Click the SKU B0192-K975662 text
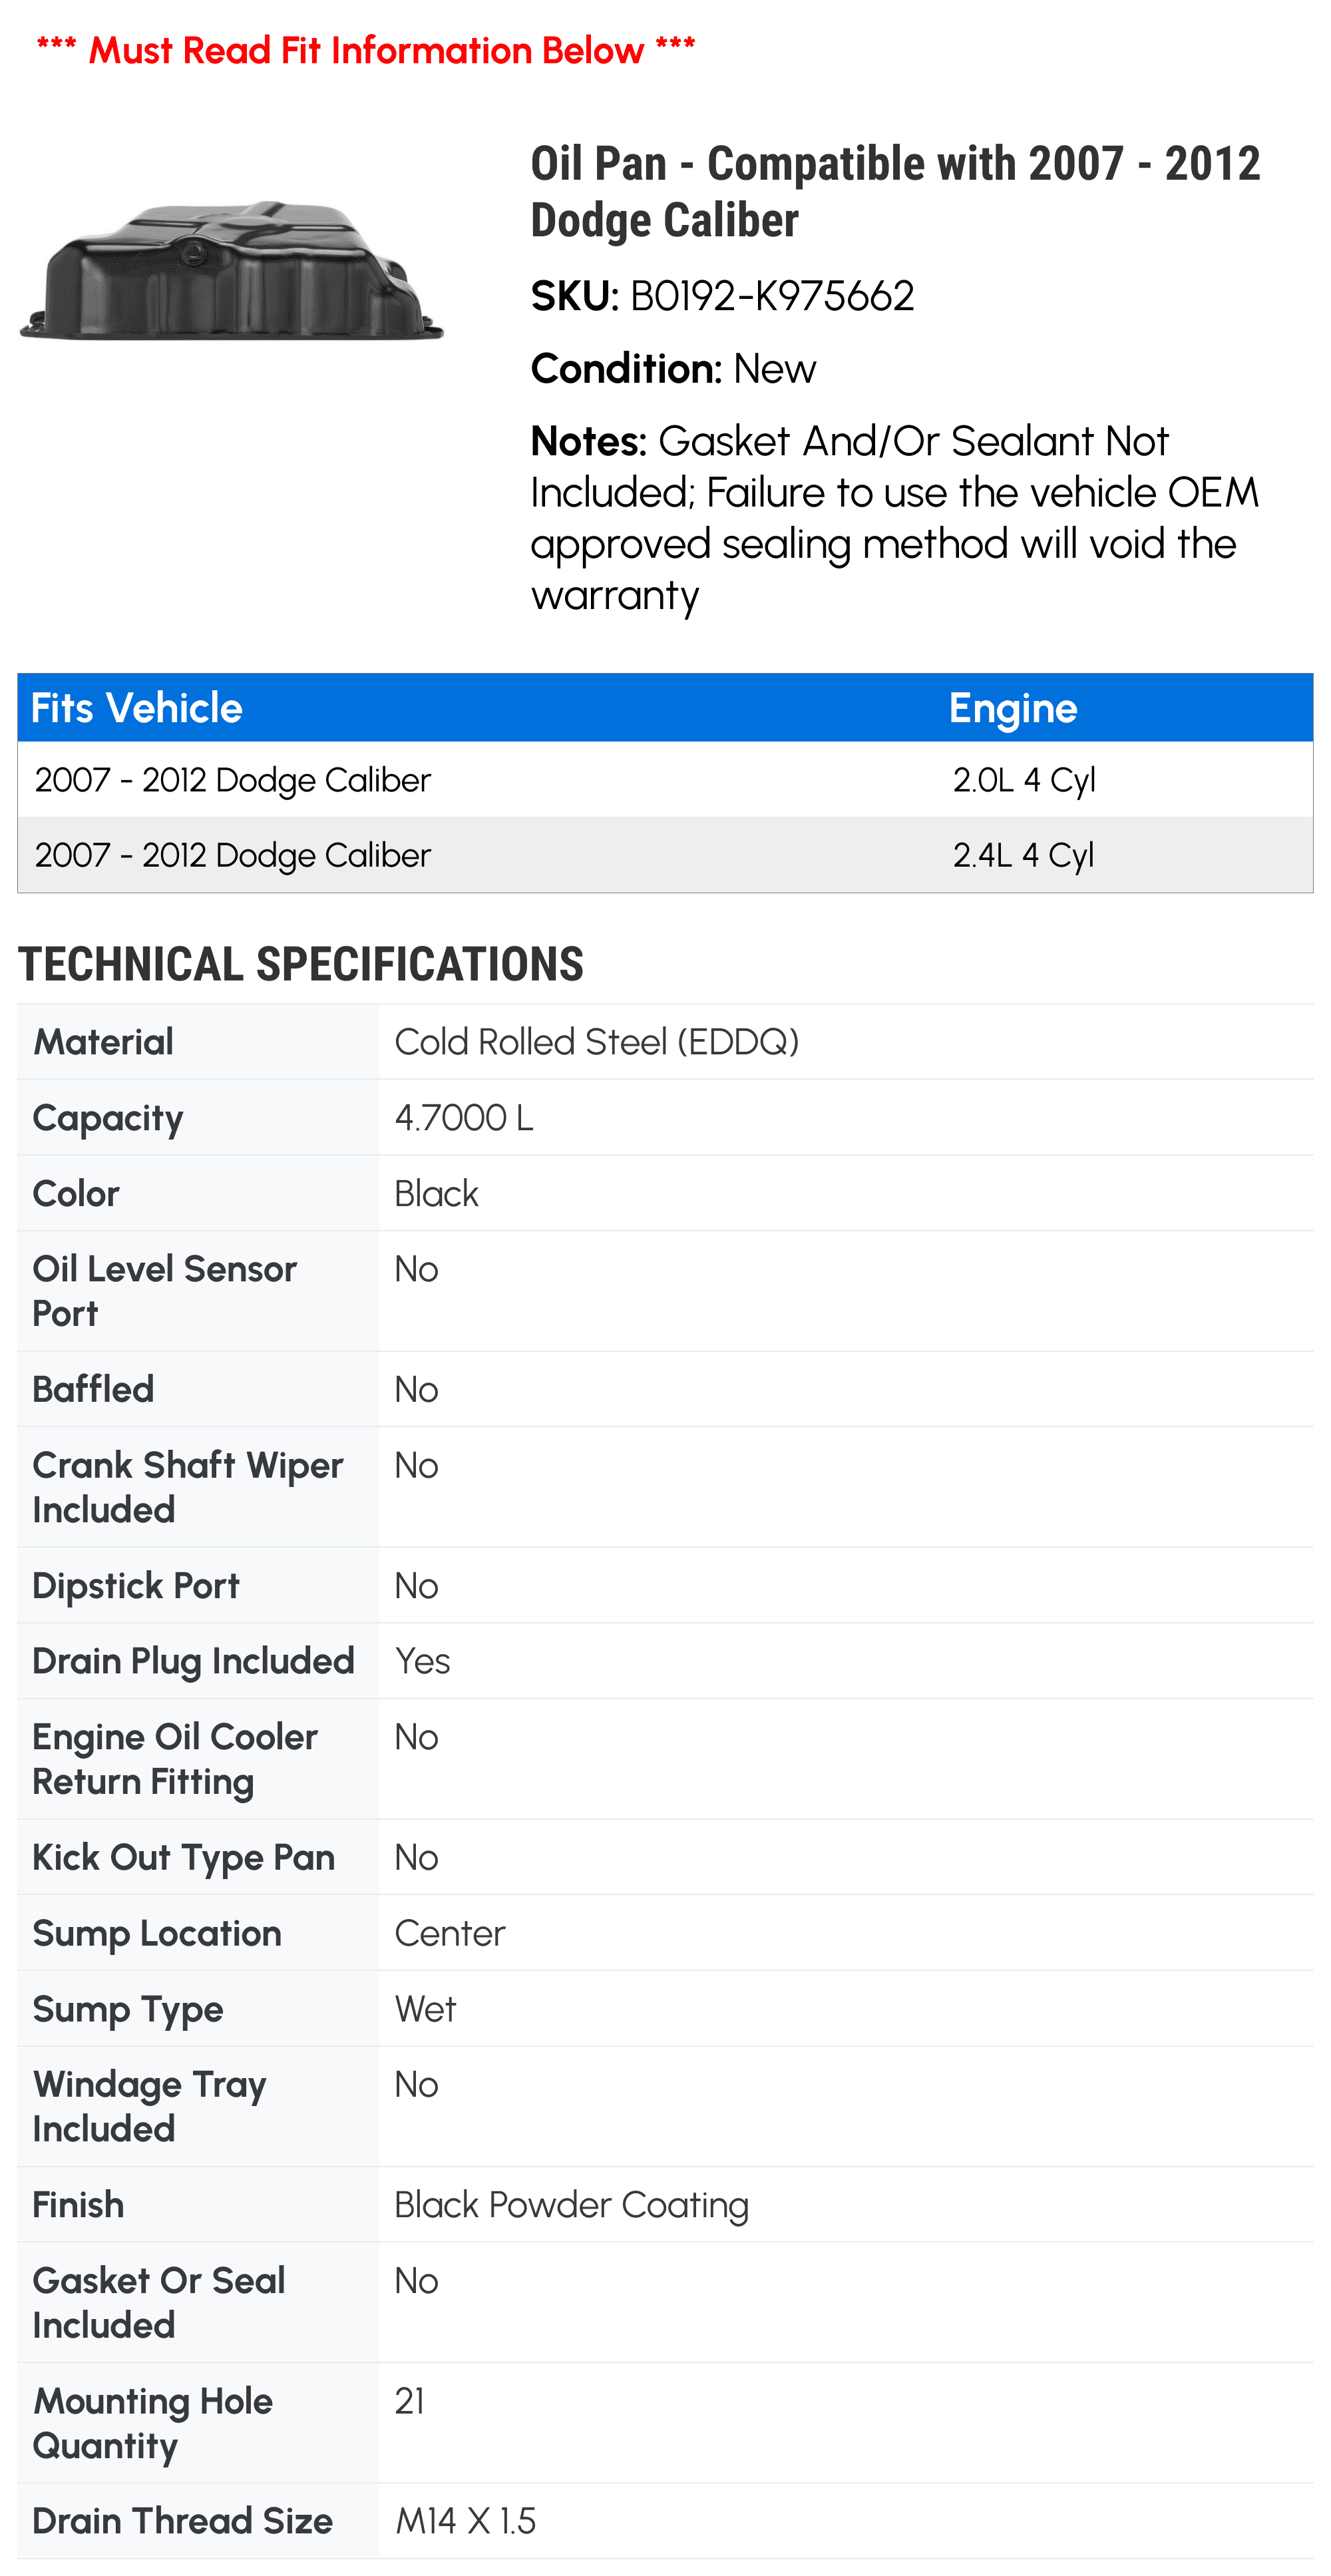1331x2576 pixels. (722, 296)
